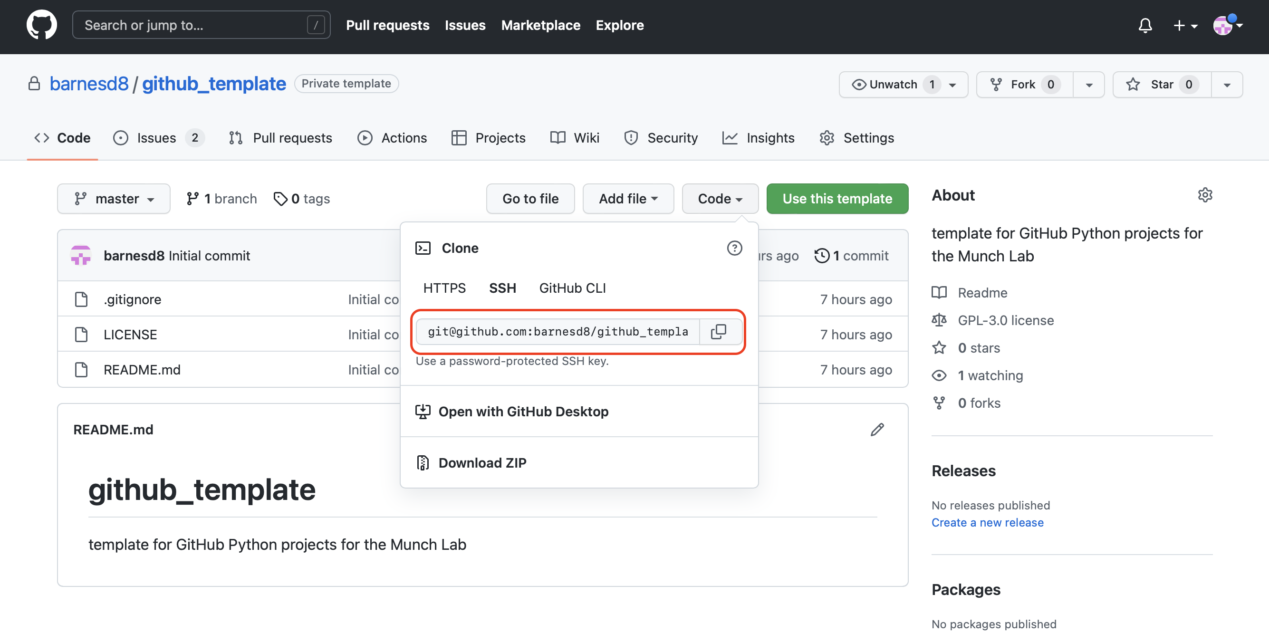Expand the master branch dropdown
The width and height of the screenshot is (1269, 633).
coord(114,199)
